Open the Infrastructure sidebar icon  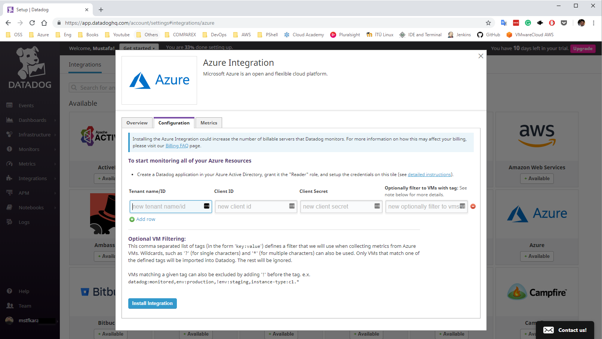tap(10, 135)
